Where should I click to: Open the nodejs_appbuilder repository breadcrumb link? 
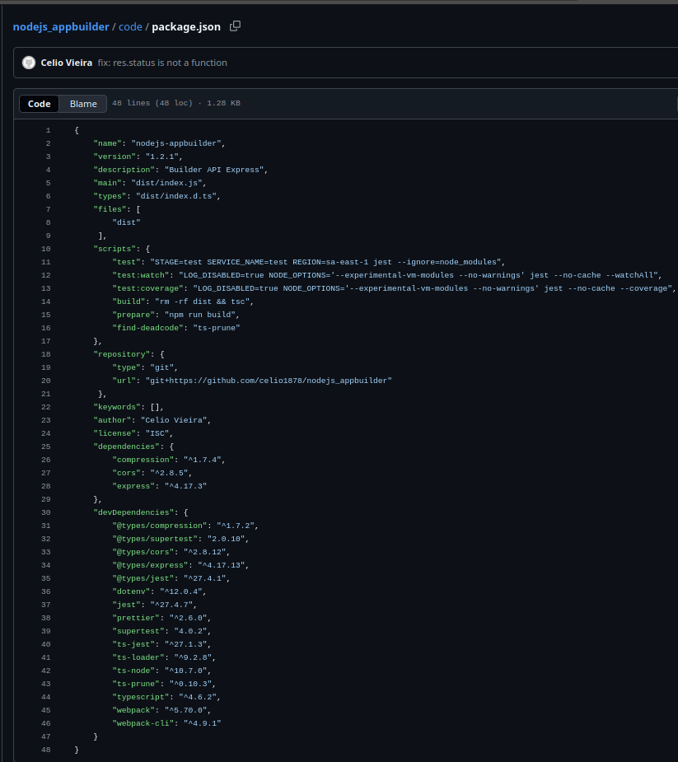click(x=61, y=26)
